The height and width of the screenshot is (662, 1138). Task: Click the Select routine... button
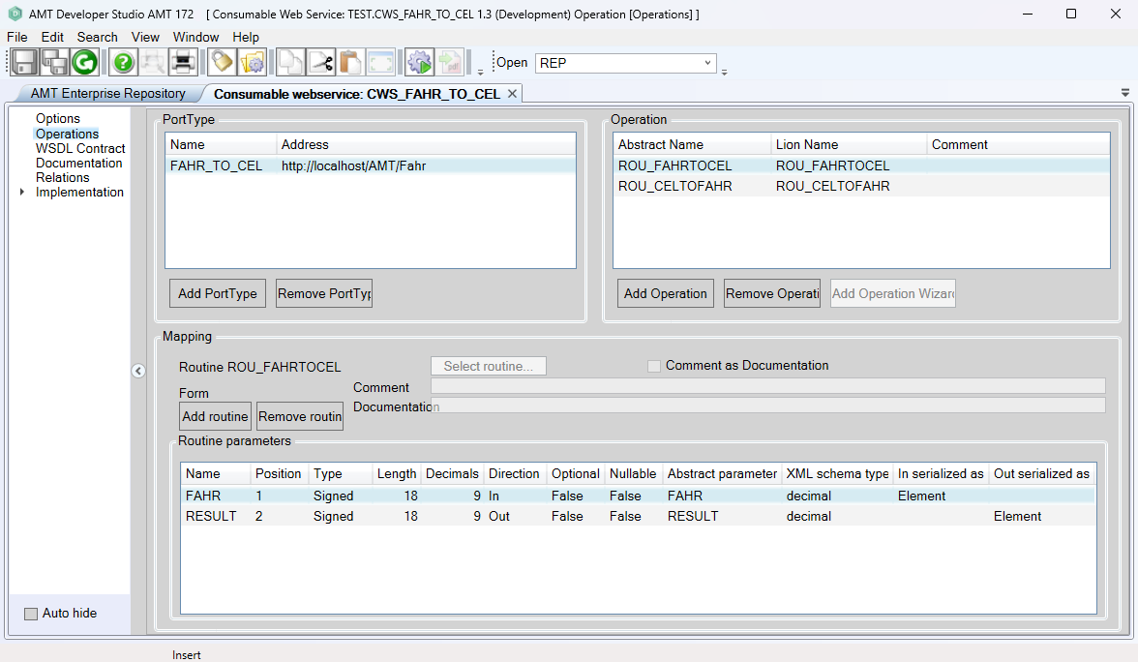[x=489, y=366]
